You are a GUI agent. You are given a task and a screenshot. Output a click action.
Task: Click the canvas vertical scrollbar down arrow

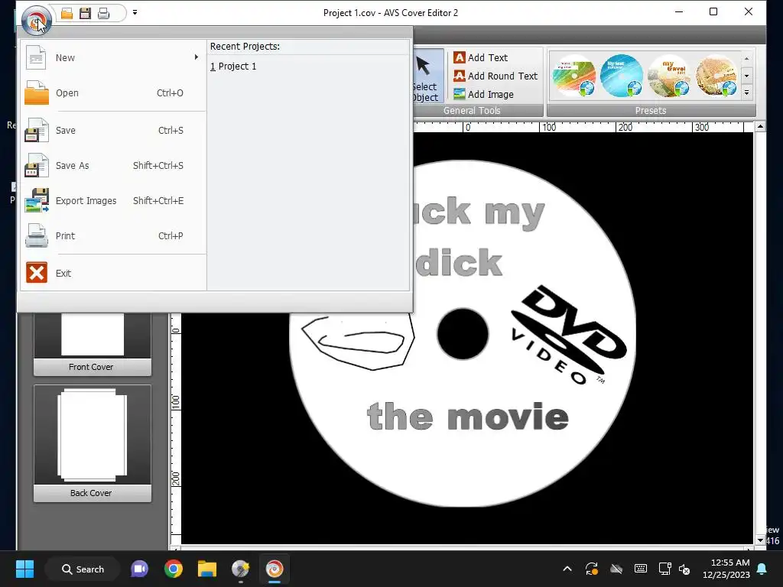(x=760, y=540)
